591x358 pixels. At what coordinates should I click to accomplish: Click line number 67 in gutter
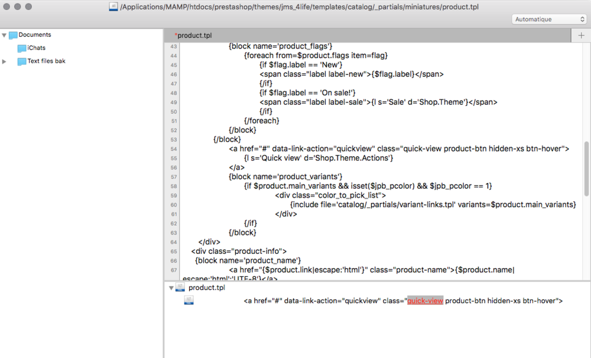click(x=173, y=270)
